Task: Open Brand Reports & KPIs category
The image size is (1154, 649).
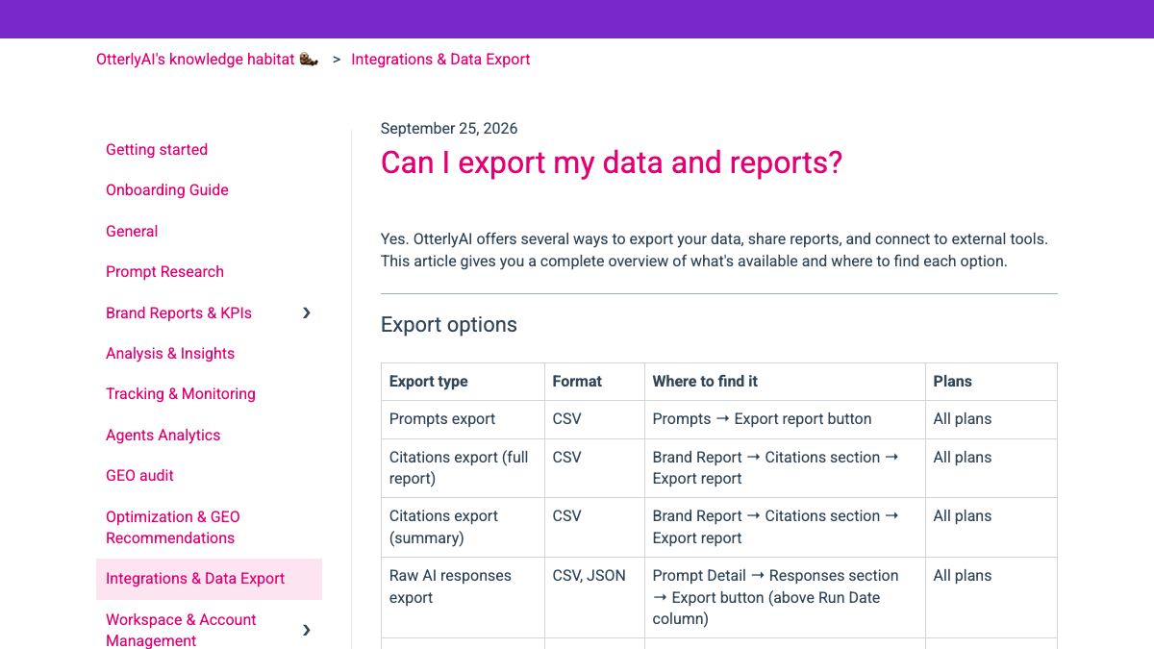Action: [x=179, y=312]
